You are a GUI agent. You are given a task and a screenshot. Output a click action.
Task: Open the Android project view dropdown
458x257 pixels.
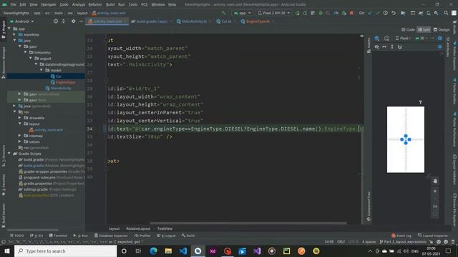coord(22,21)
